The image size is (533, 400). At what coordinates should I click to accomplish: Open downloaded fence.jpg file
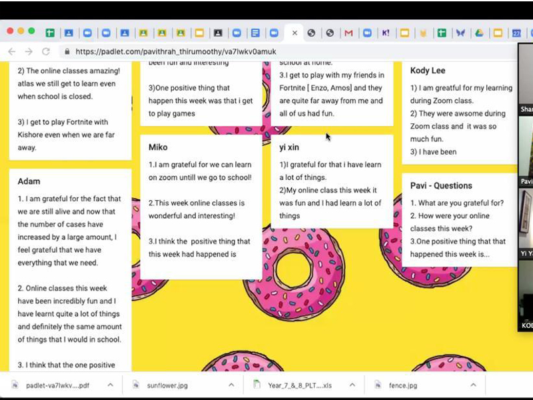403,385
